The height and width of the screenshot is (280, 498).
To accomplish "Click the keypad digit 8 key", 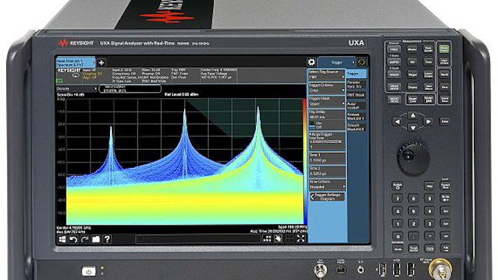I will pyautogui.click(x=413, y=198).
